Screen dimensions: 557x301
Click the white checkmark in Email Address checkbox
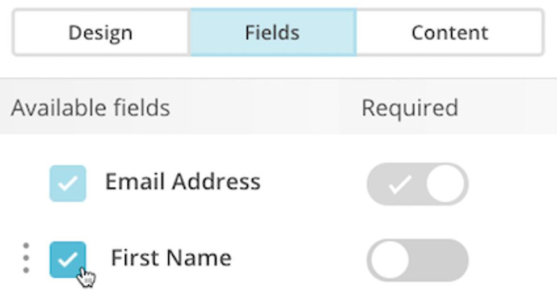68,183
